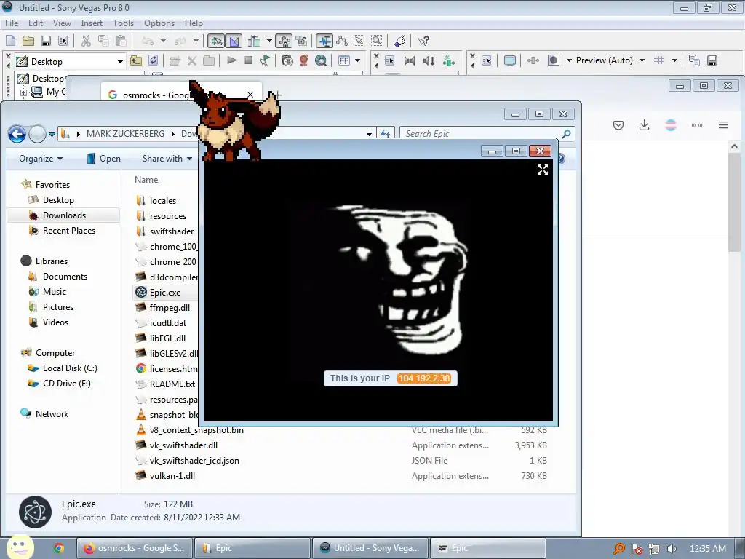The height and width of the screenshot is (559, 745).
Task: Select the Envelope Edit tool
Action: pyautogui.click(x=342, y=41)
